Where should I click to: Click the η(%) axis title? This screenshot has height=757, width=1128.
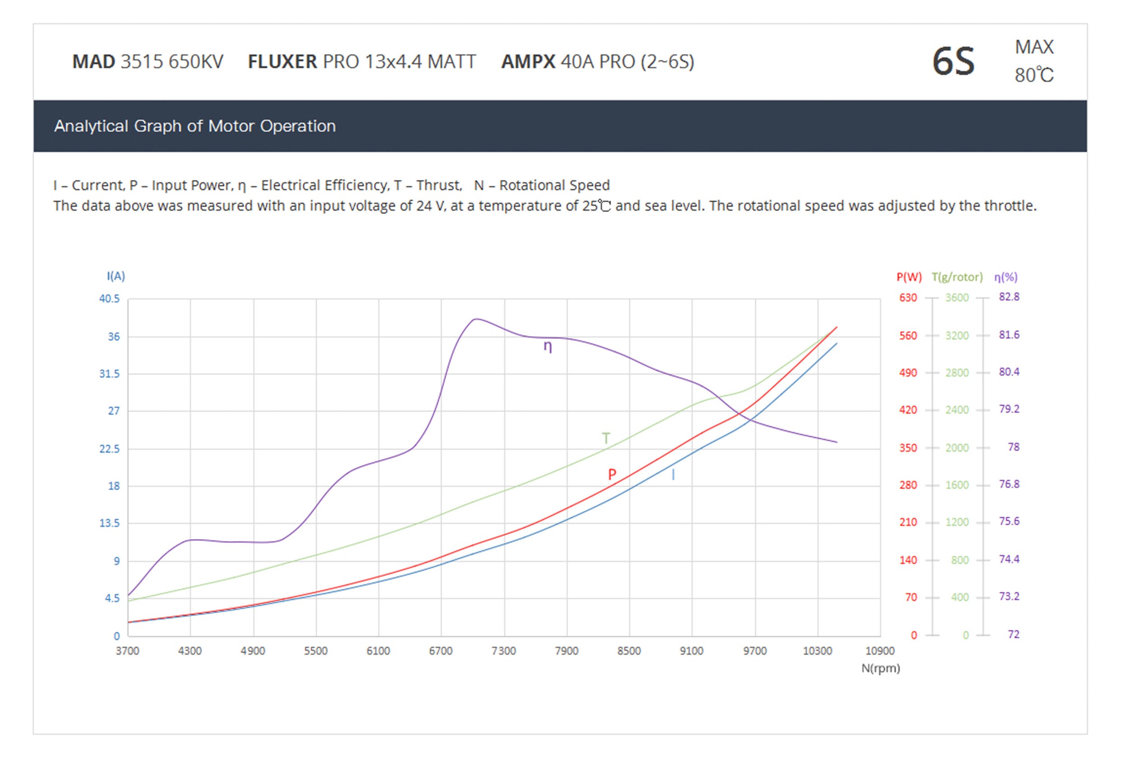click(x=1005, y=277)
